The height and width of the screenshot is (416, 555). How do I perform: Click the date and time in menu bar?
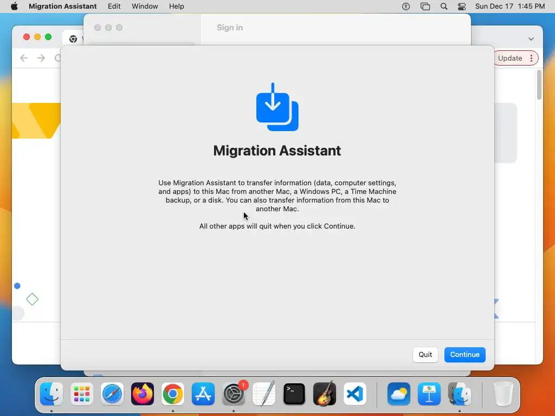pos(509,6)
